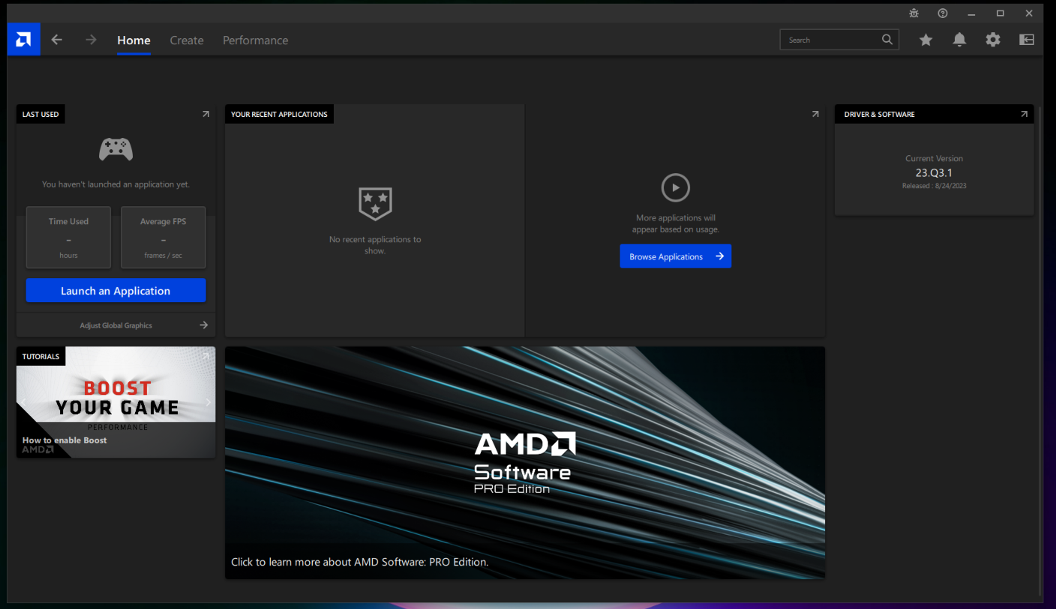Click the Released 8/24/2023 text
Screen dimensions: 1056x609
coord(934,186)
